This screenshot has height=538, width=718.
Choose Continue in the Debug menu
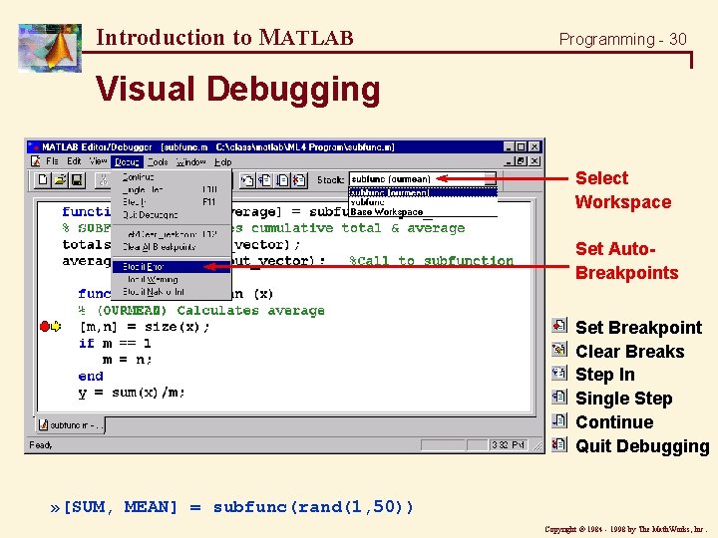(x=172, y=177)
